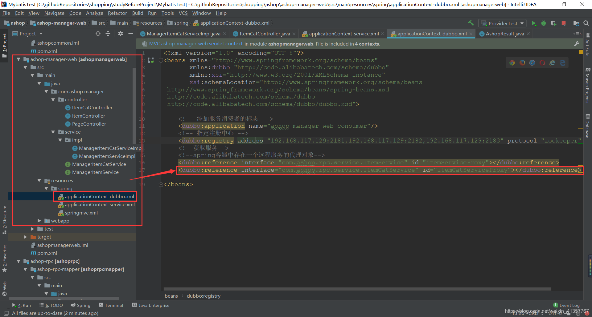Screen dimensions: 592x317
Task: Open the ProviderTest run configuration dropdown
Action: (502, 23)
